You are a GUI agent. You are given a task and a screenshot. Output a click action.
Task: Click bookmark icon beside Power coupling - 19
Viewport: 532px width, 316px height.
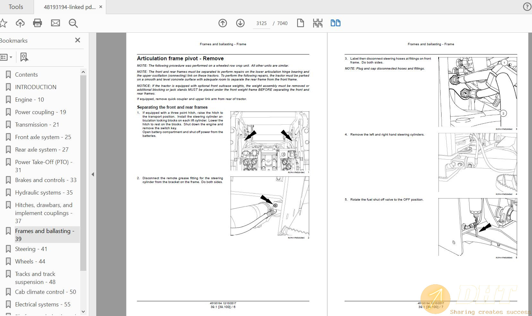[8, 112]
